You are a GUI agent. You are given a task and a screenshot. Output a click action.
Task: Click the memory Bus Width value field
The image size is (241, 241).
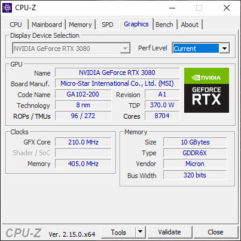(x=195, y=175)
